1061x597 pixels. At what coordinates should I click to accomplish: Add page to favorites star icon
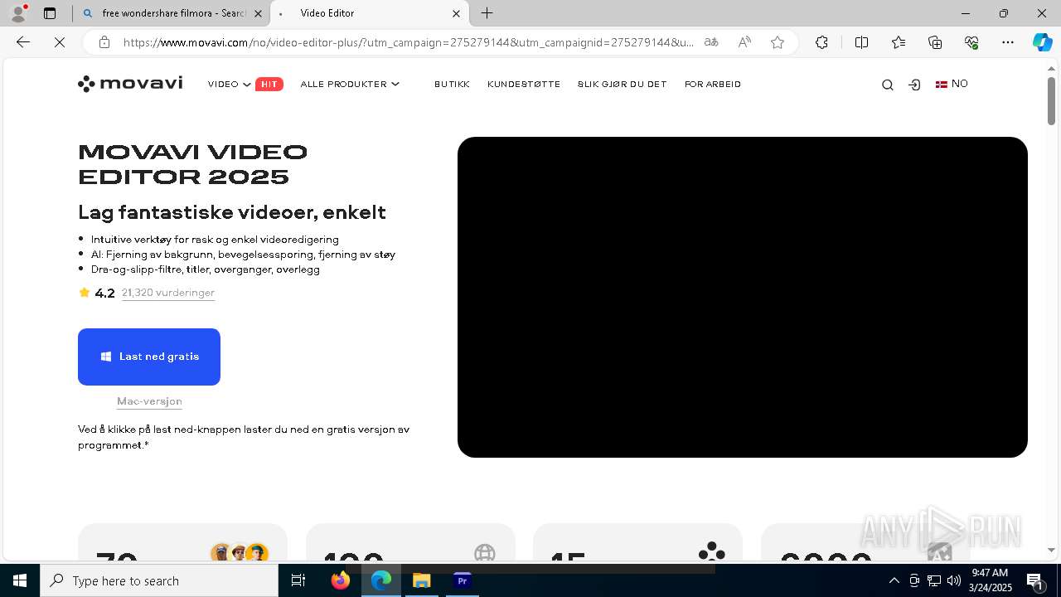tap(778, 42)
